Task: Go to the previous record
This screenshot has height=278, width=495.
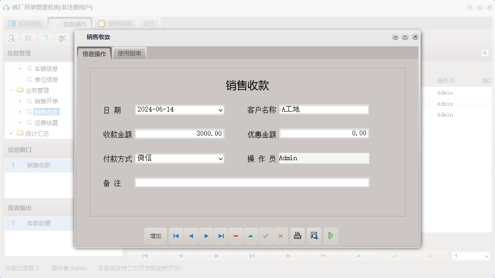Action: pyautogui.click(x=191, y=235)
